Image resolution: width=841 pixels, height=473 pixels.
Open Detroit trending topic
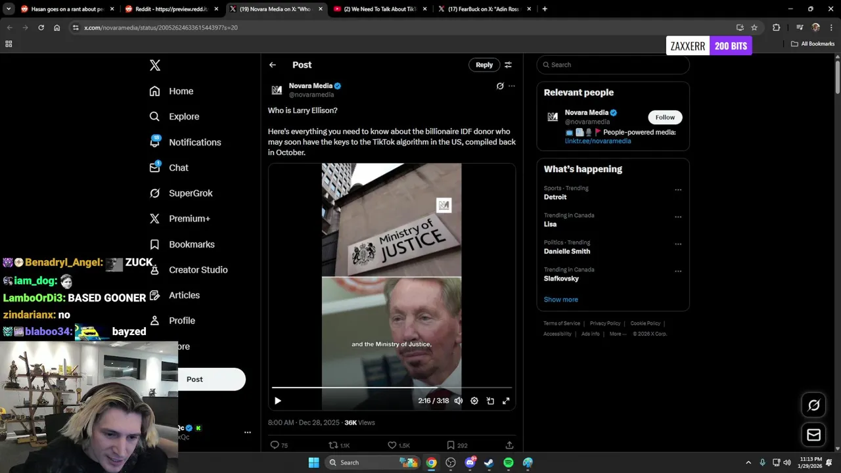click(x=555, y=197)
